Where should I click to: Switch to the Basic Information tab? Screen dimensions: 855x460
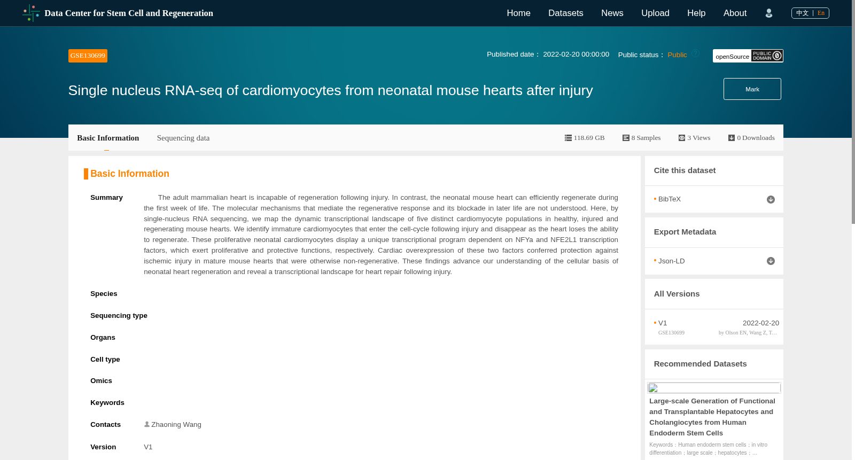(x=108, y=138)
